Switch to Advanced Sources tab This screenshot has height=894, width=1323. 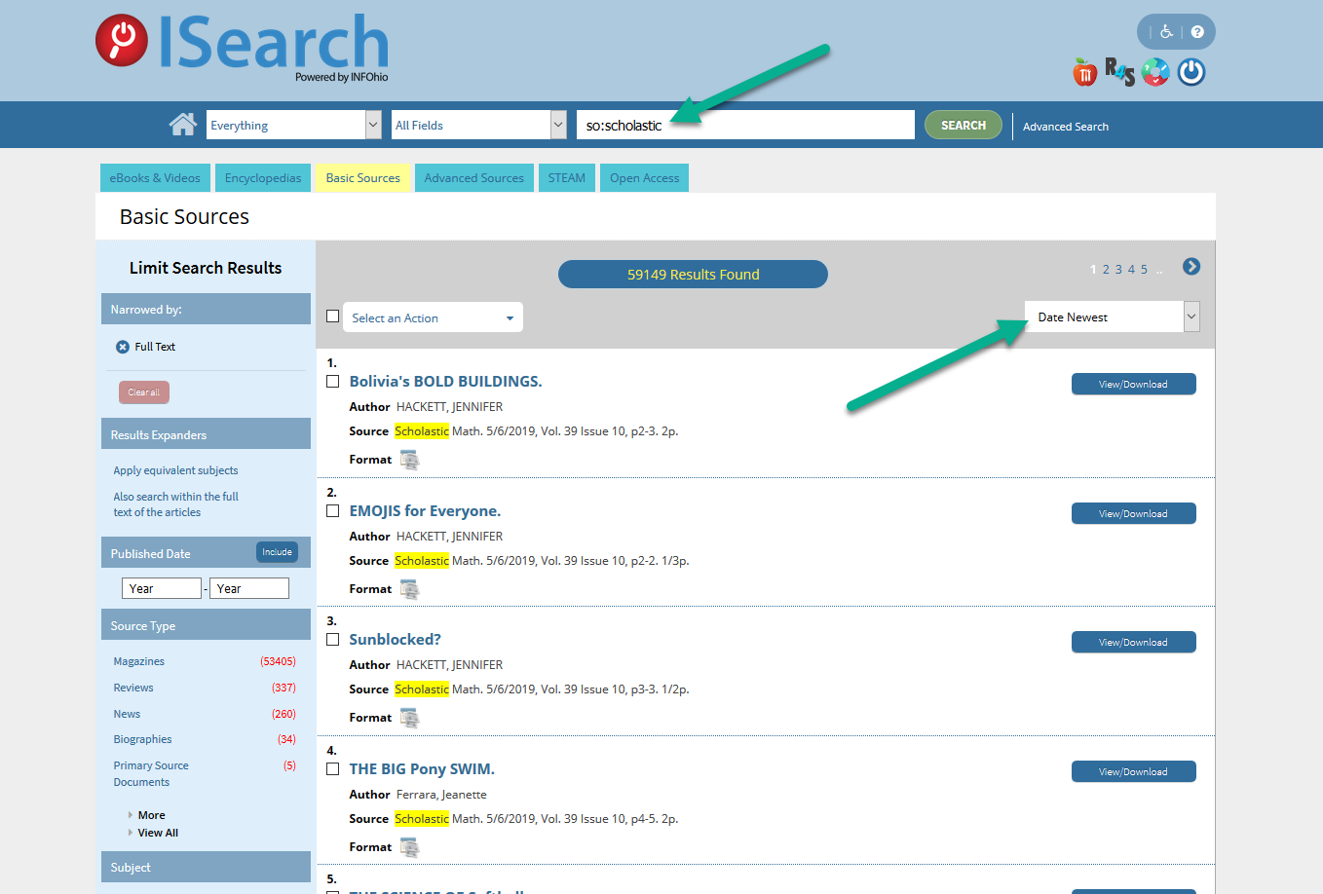point(474,178)
